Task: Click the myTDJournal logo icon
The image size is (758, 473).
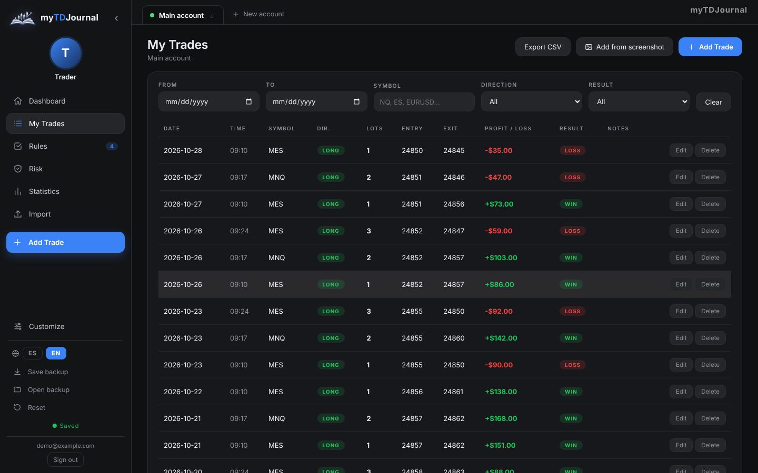Action: click(23, 18)
